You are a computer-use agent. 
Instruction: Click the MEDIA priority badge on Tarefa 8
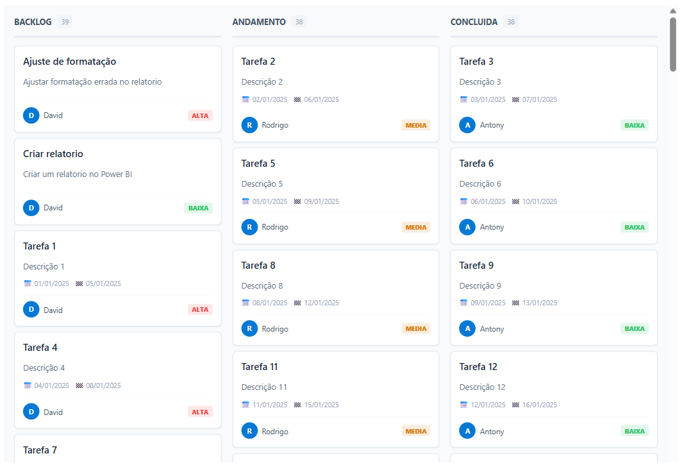416,328
